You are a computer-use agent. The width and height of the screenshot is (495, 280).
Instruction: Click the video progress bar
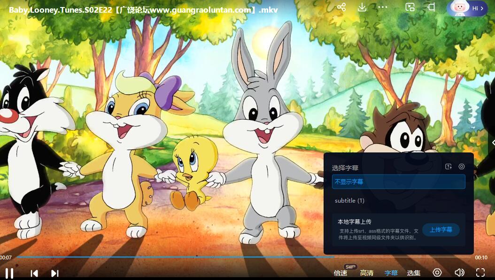pos(244,257)
